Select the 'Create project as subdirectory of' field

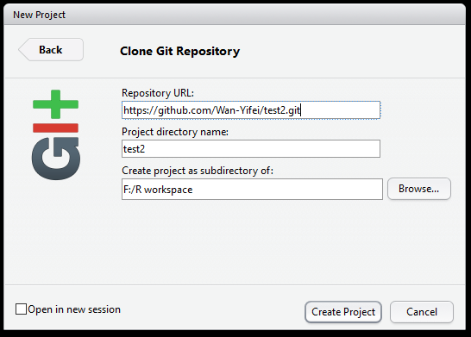point(252,189)
